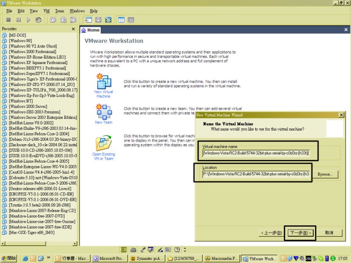Image resolution: width=351 pixels, height=263 pixels.
Task: Toggle the Favorites sidebar view icon
Action: (x=89, y=20)
